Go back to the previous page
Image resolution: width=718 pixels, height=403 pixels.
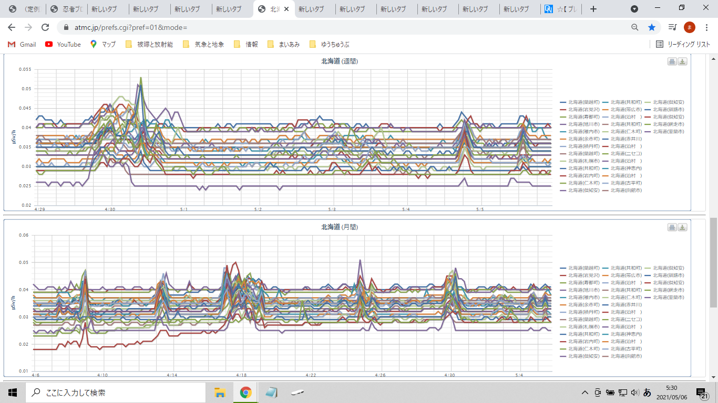click(x=12, y=27)
